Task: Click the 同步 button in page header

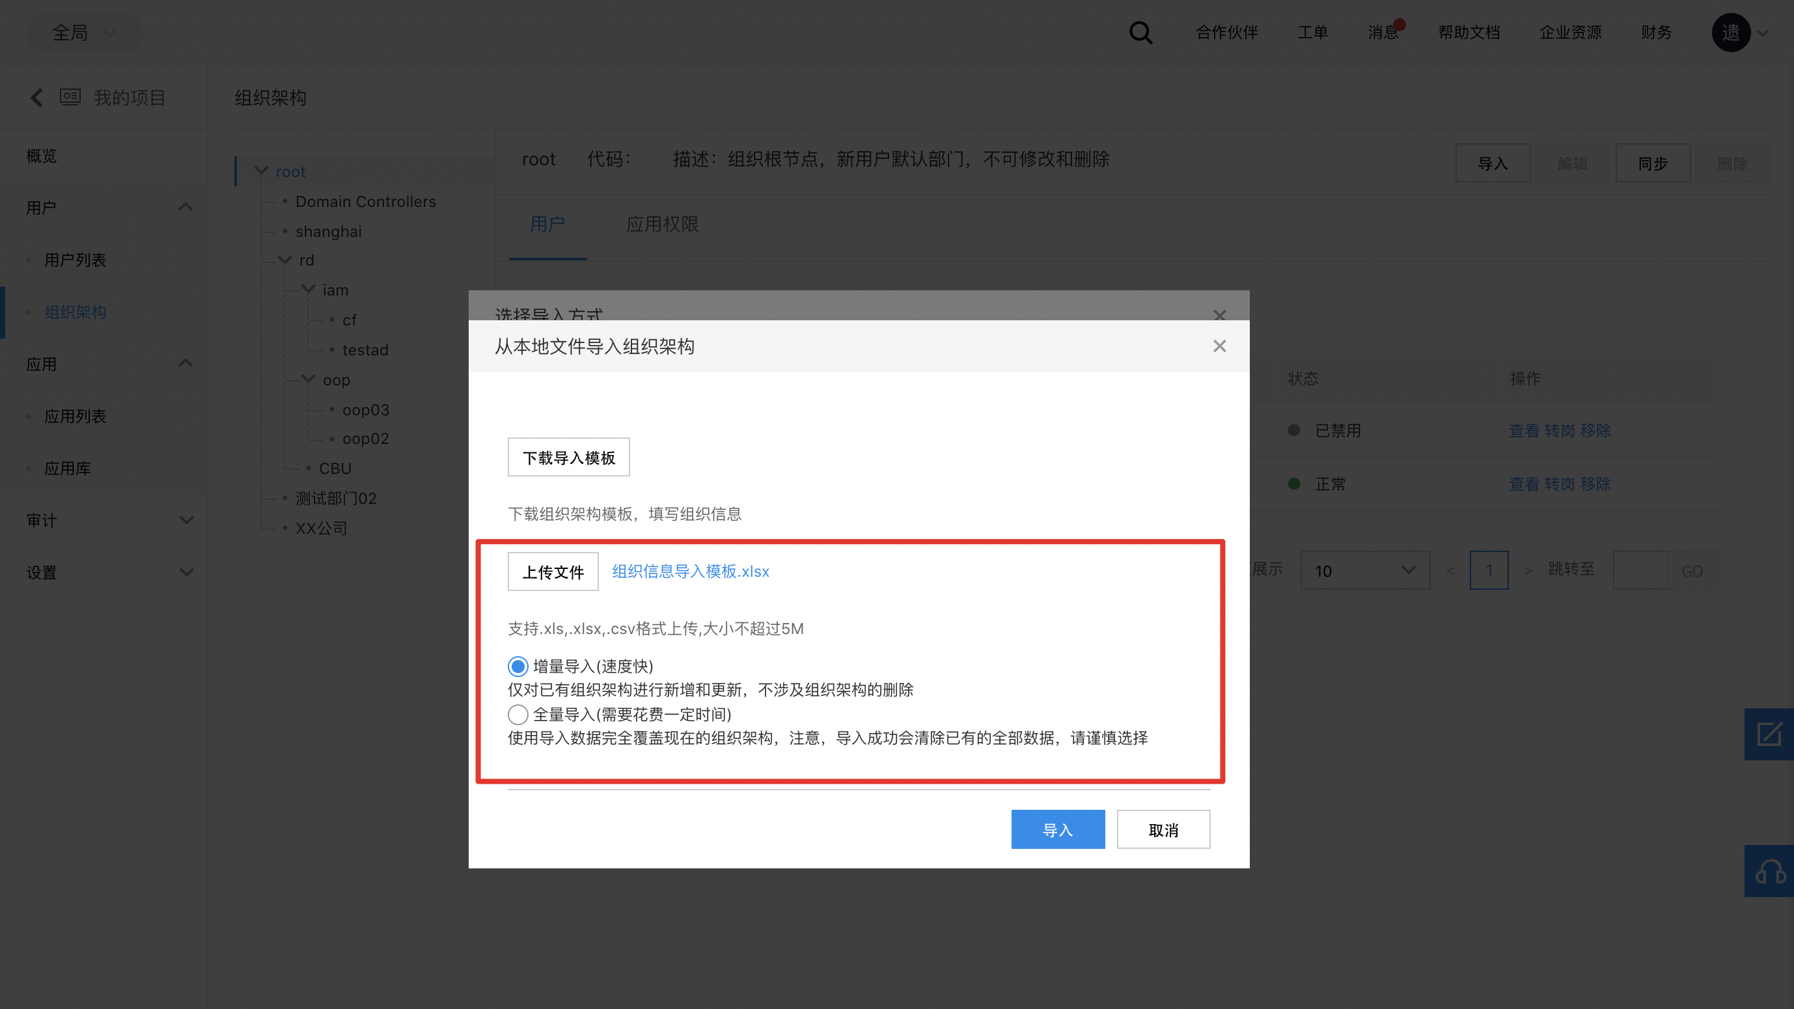Action: tap(1653, 163)
